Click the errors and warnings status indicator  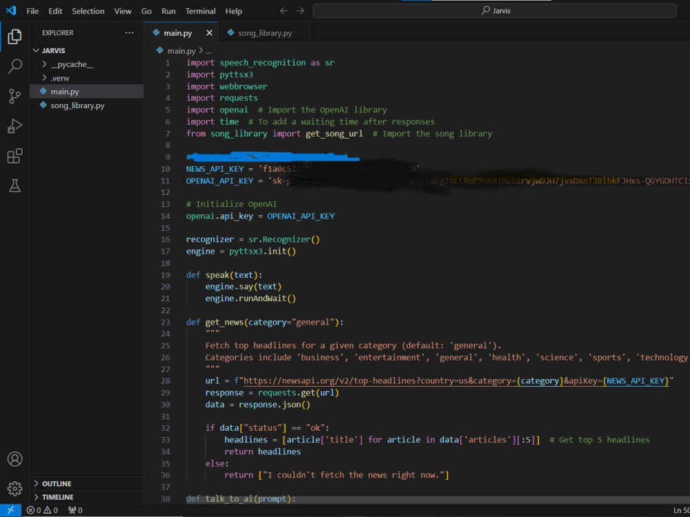pyautogui.click(x=42, y=510)
